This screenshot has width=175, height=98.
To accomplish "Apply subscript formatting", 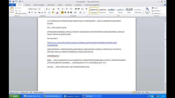I will coord(42,13).
